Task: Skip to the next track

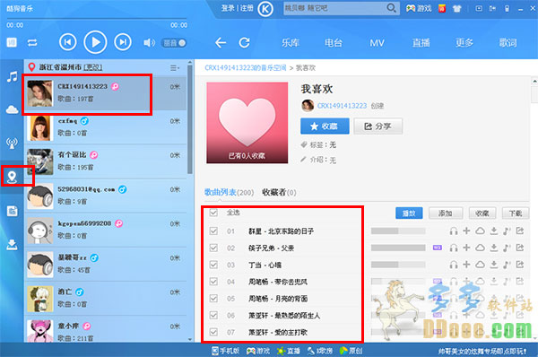Action: click(123, 42)
